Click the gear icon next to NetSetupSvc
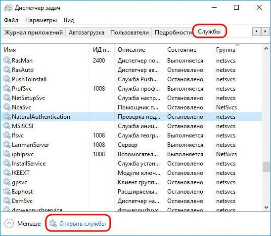271x236 pixels. 7,98
